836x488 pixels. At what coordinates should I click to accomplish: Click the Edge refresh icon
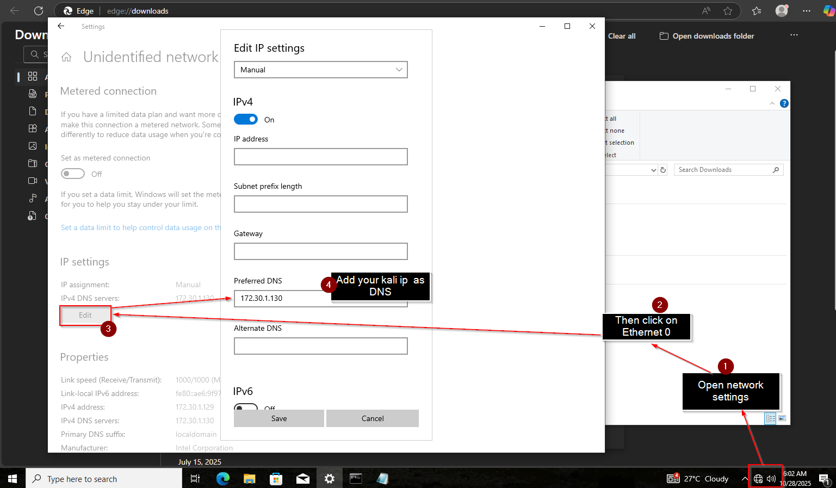39,11
